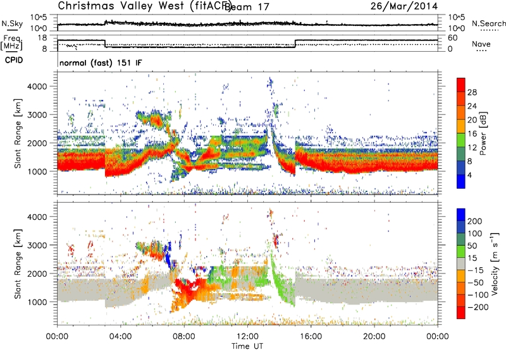
Task: Click the dotted N.Search legend line sample
Action: tap(490, 30)
